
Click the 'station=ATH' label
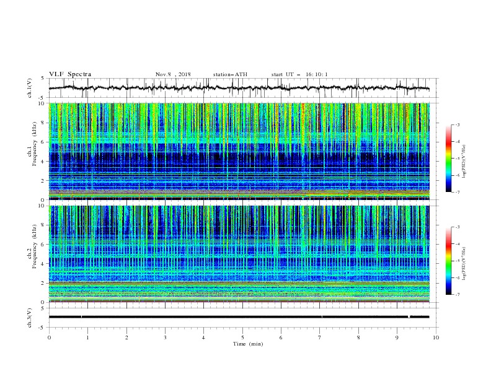click(230, 74)
